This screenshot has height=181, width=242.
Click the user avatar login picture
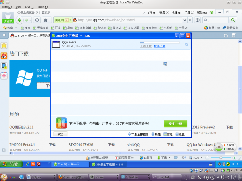tap(8, 16)
